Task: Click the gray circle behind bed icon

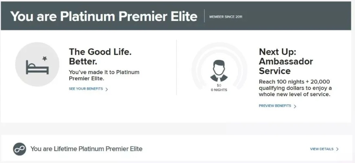Action: click(x=37, y=64)
